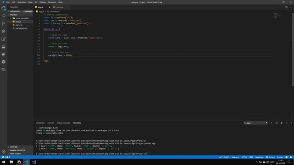Show hidden system tray icons
This screenshot has height=165, width=294.
tap(257, 162)
